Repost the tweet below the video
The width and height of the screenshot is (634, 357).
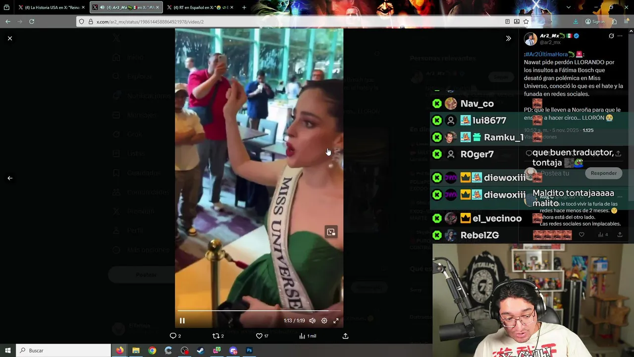click(218, 336)
